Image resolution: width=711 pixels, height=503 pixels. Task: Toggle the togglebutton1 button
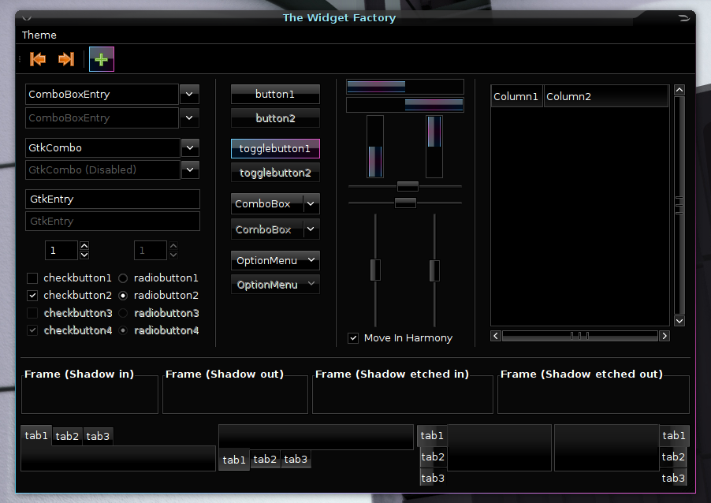(275, 149)
